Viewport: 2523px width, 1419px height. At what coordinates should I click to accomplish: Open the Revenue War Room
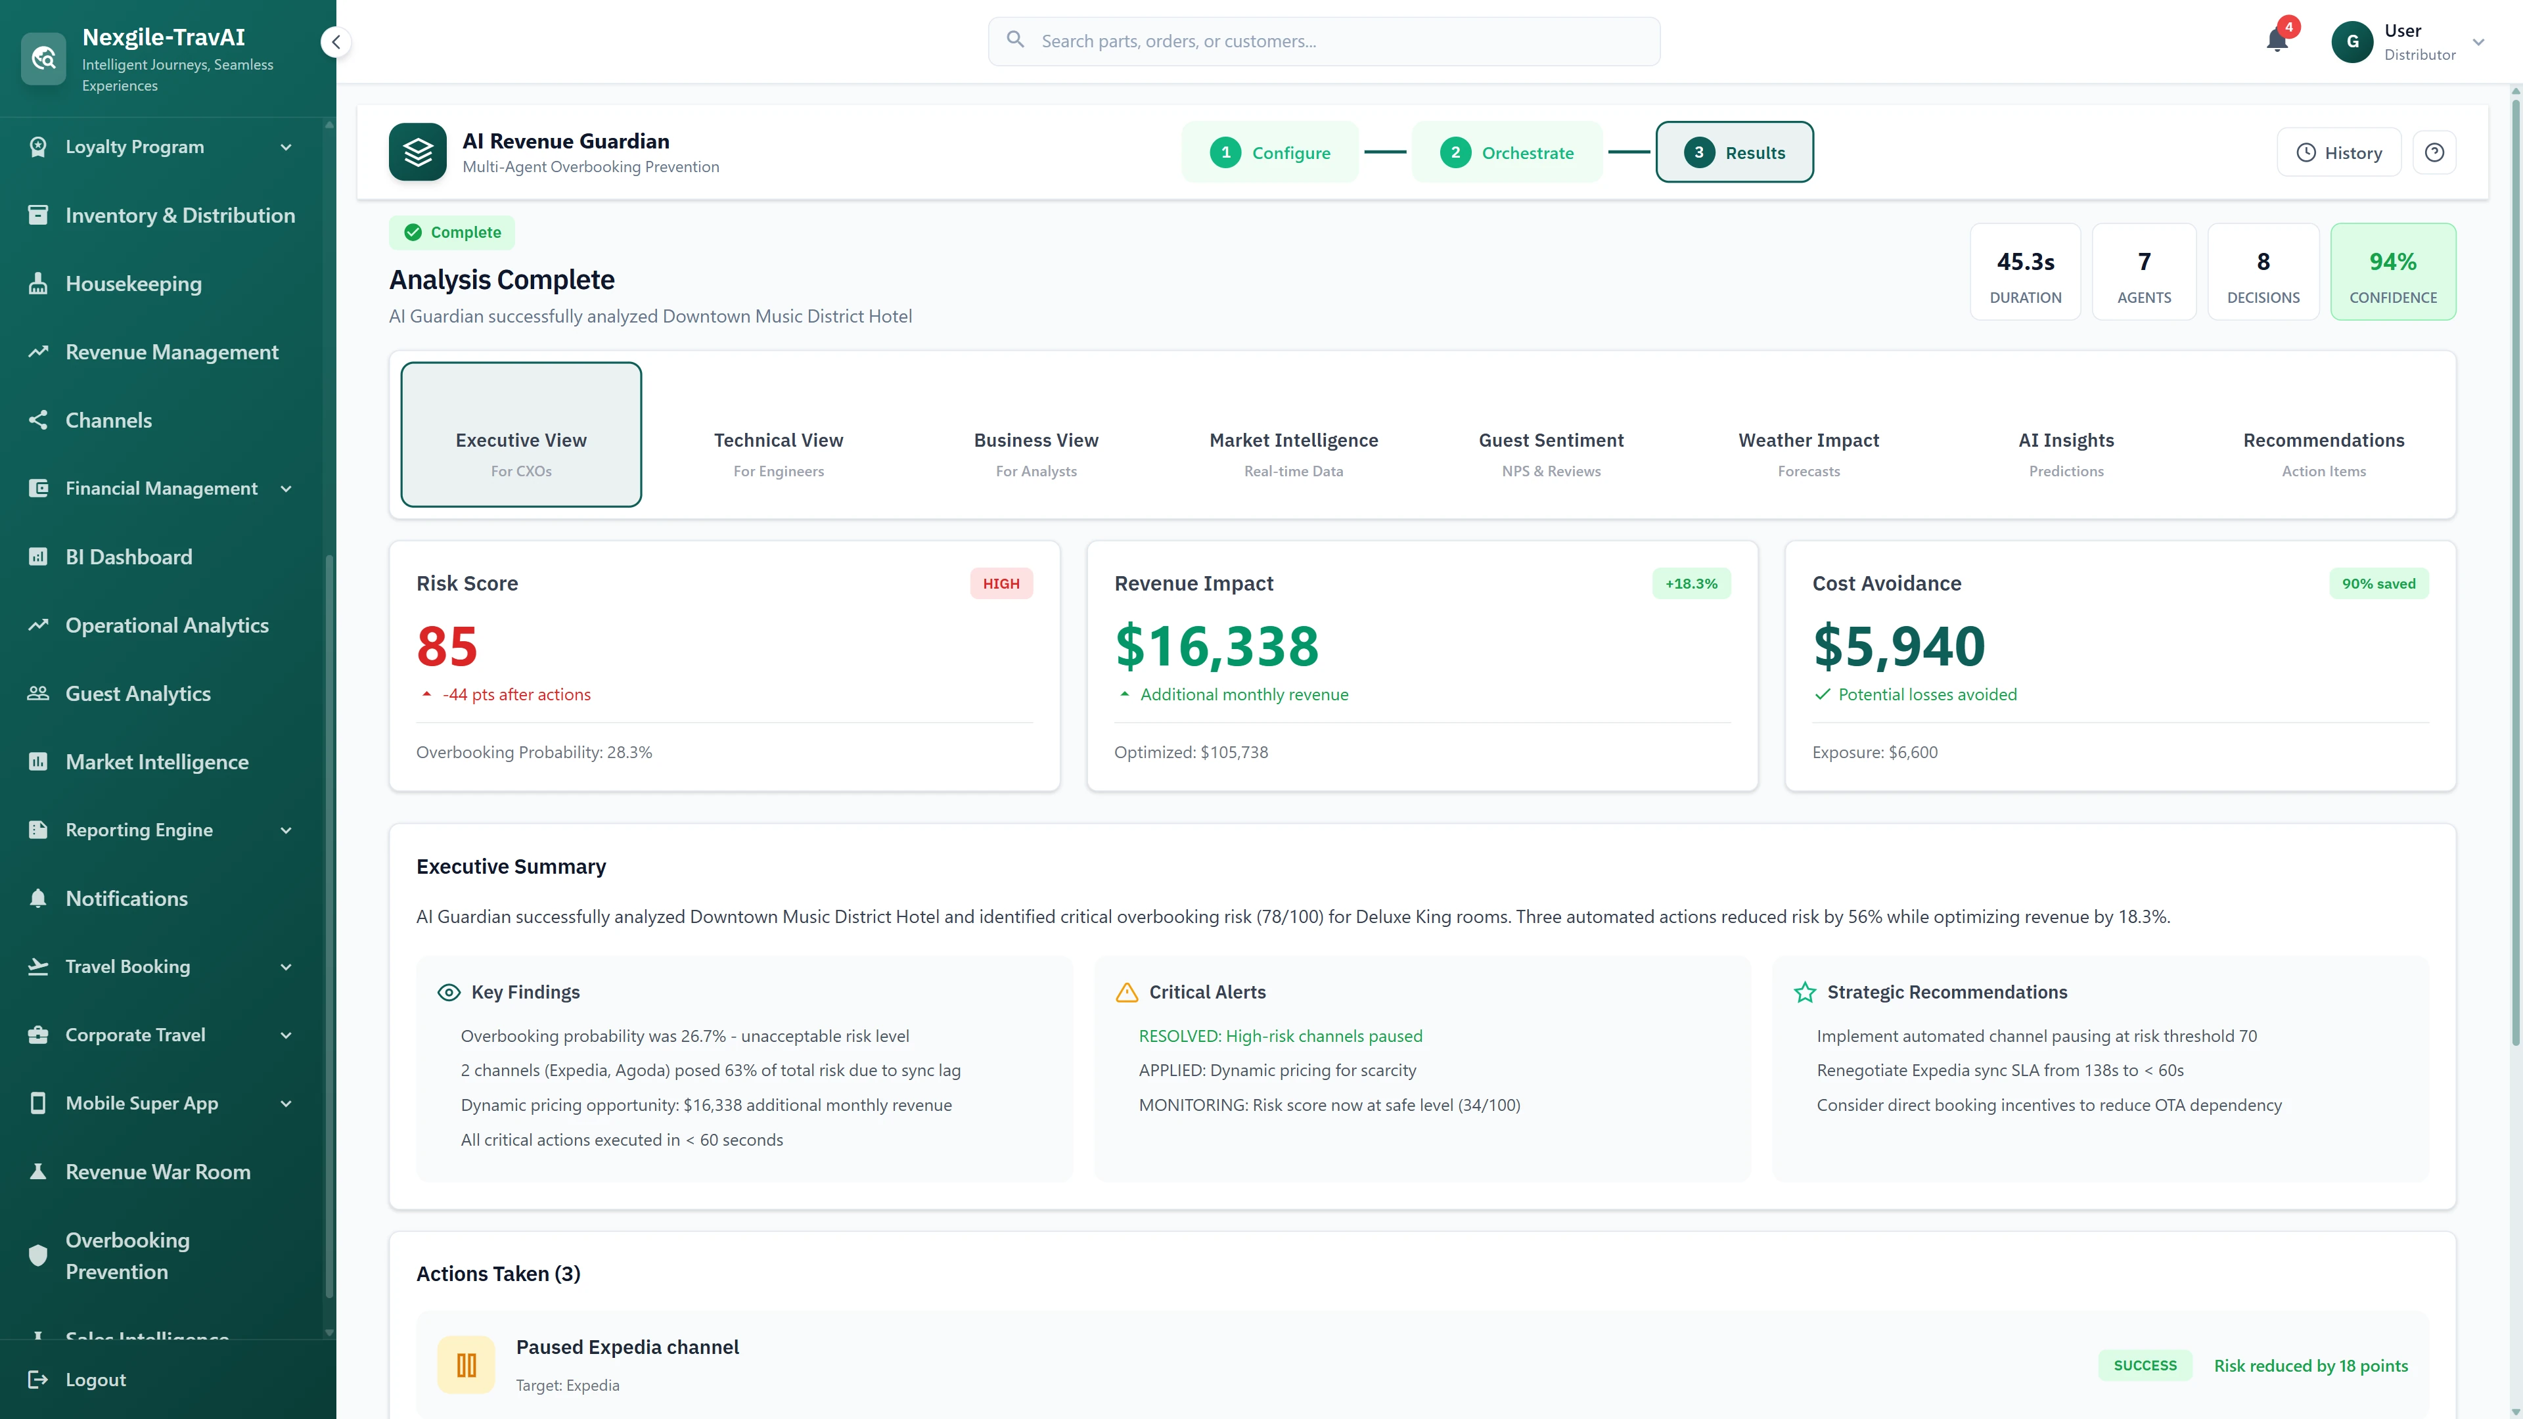[158, 1171]
